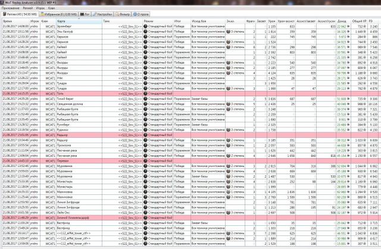381x249 pixels.
Task: Click mastery badge icon in Эль-Халлуф row
Action: pos(229,31)
